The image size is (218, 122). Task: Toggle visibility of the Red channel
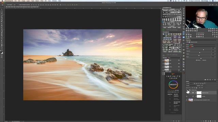[x=163, y=64]
